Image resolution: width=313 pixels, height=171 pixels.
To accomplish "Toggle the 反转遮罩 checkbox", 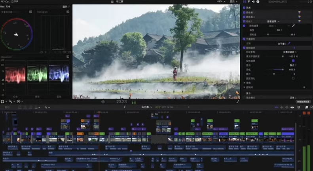I will coord(293,61).
